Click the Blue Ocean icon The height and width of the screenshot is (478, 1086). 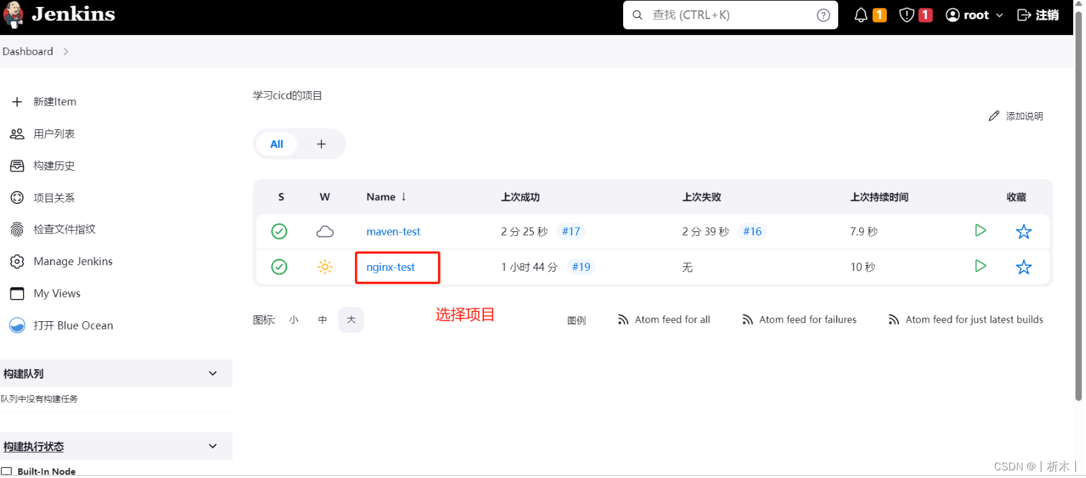click(x=17, y=325)
